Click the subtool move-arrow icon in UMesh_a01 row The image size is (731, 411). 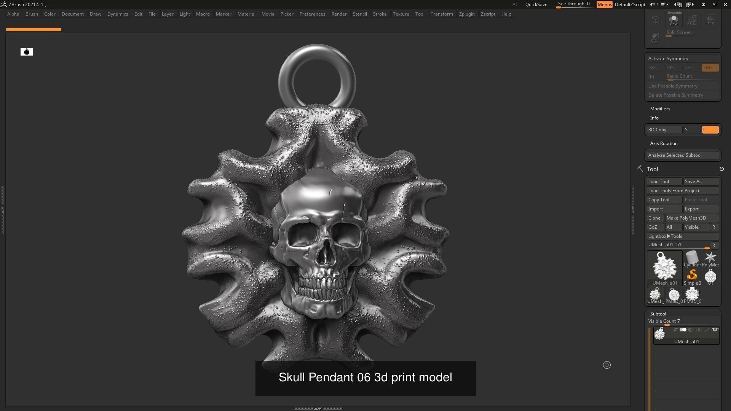[x=675, y=330]
